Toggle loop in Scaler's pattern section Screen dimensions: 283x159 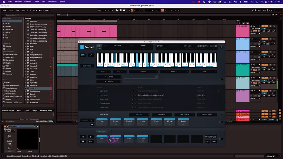click(x=83, y=137)
